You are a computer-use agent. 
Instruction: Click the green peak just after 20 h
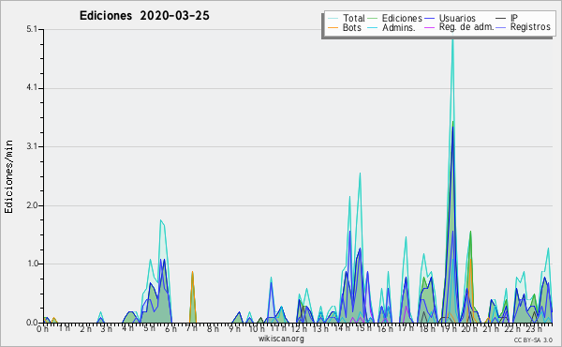tap(470, 233)
